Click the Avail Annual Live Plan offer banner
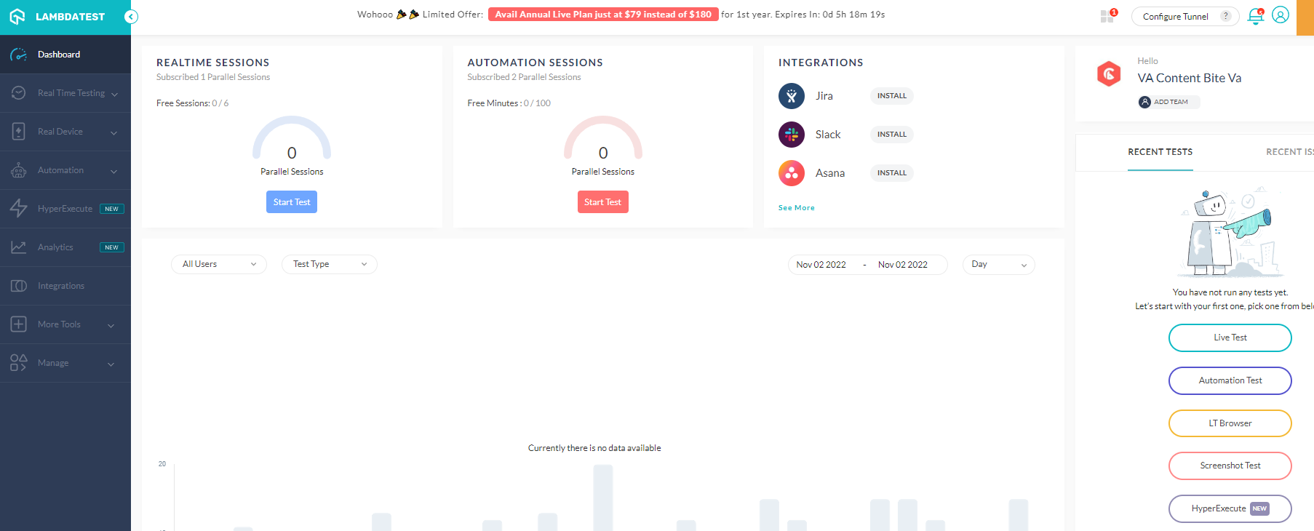Screen dimensions: 1314x531 (603, 15)
